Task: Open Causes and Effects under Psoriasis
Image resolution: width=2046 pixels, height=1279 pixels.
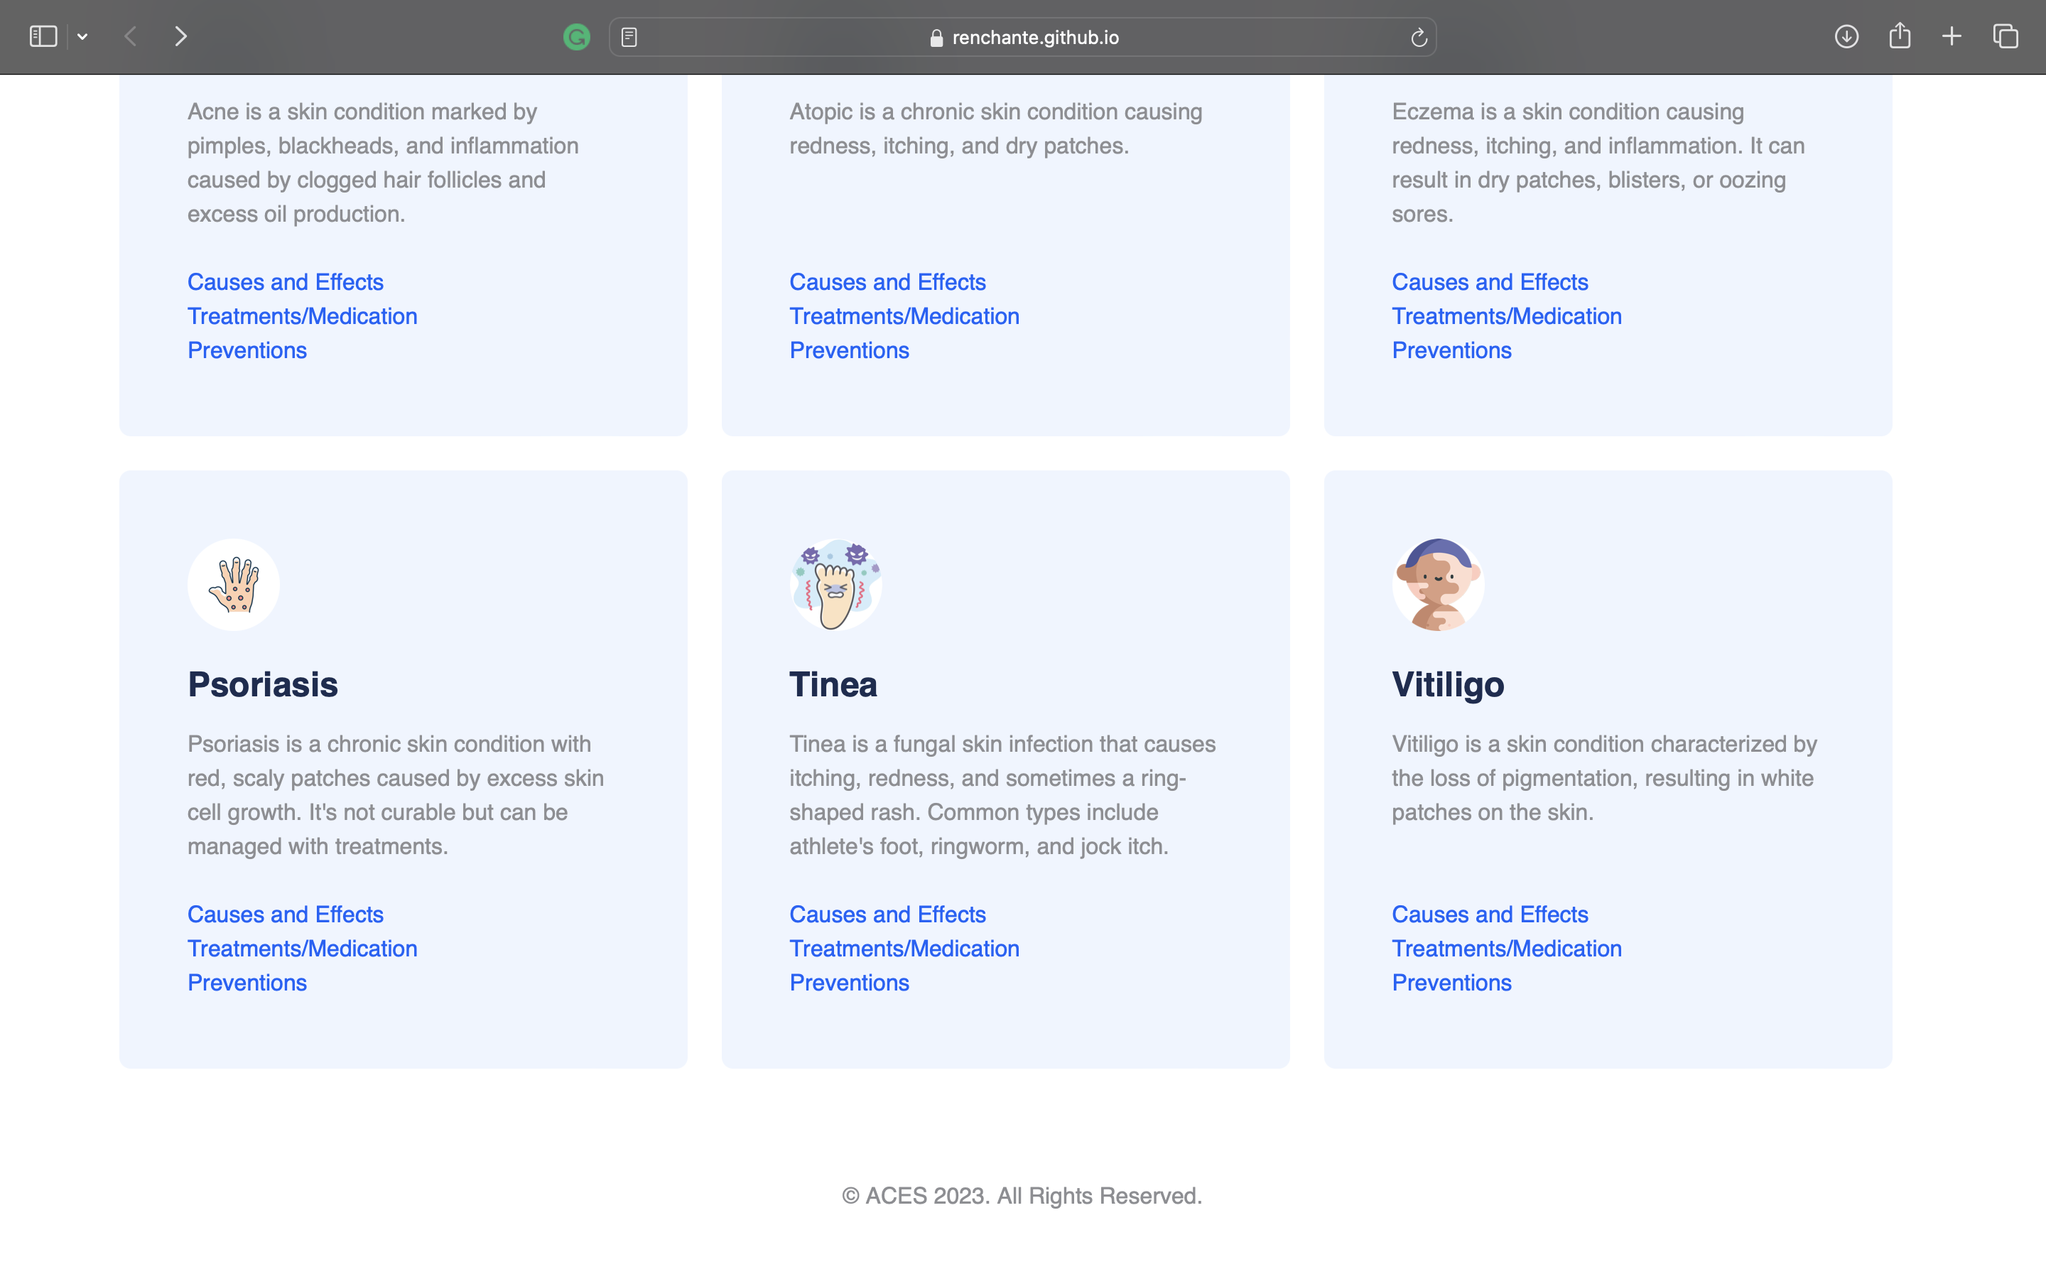Action: 285,914
